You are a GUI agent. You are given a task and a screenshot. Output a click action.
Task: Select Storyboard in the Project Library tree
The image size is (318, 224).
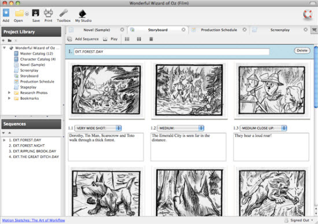29,76
